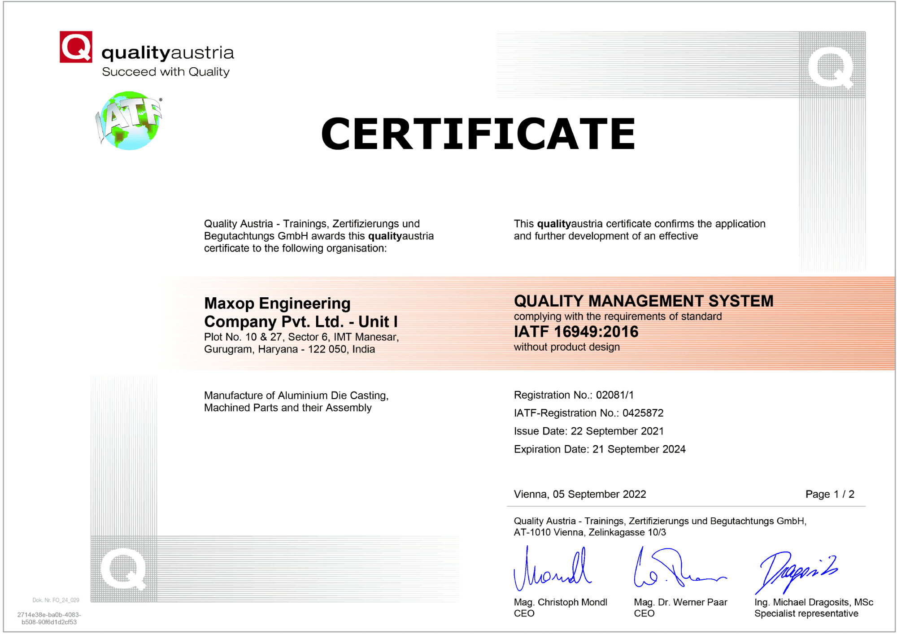
Task: Select the 'Plot No. 10 & 27, Sector 6' address line
Action: [x=301, y=337]
